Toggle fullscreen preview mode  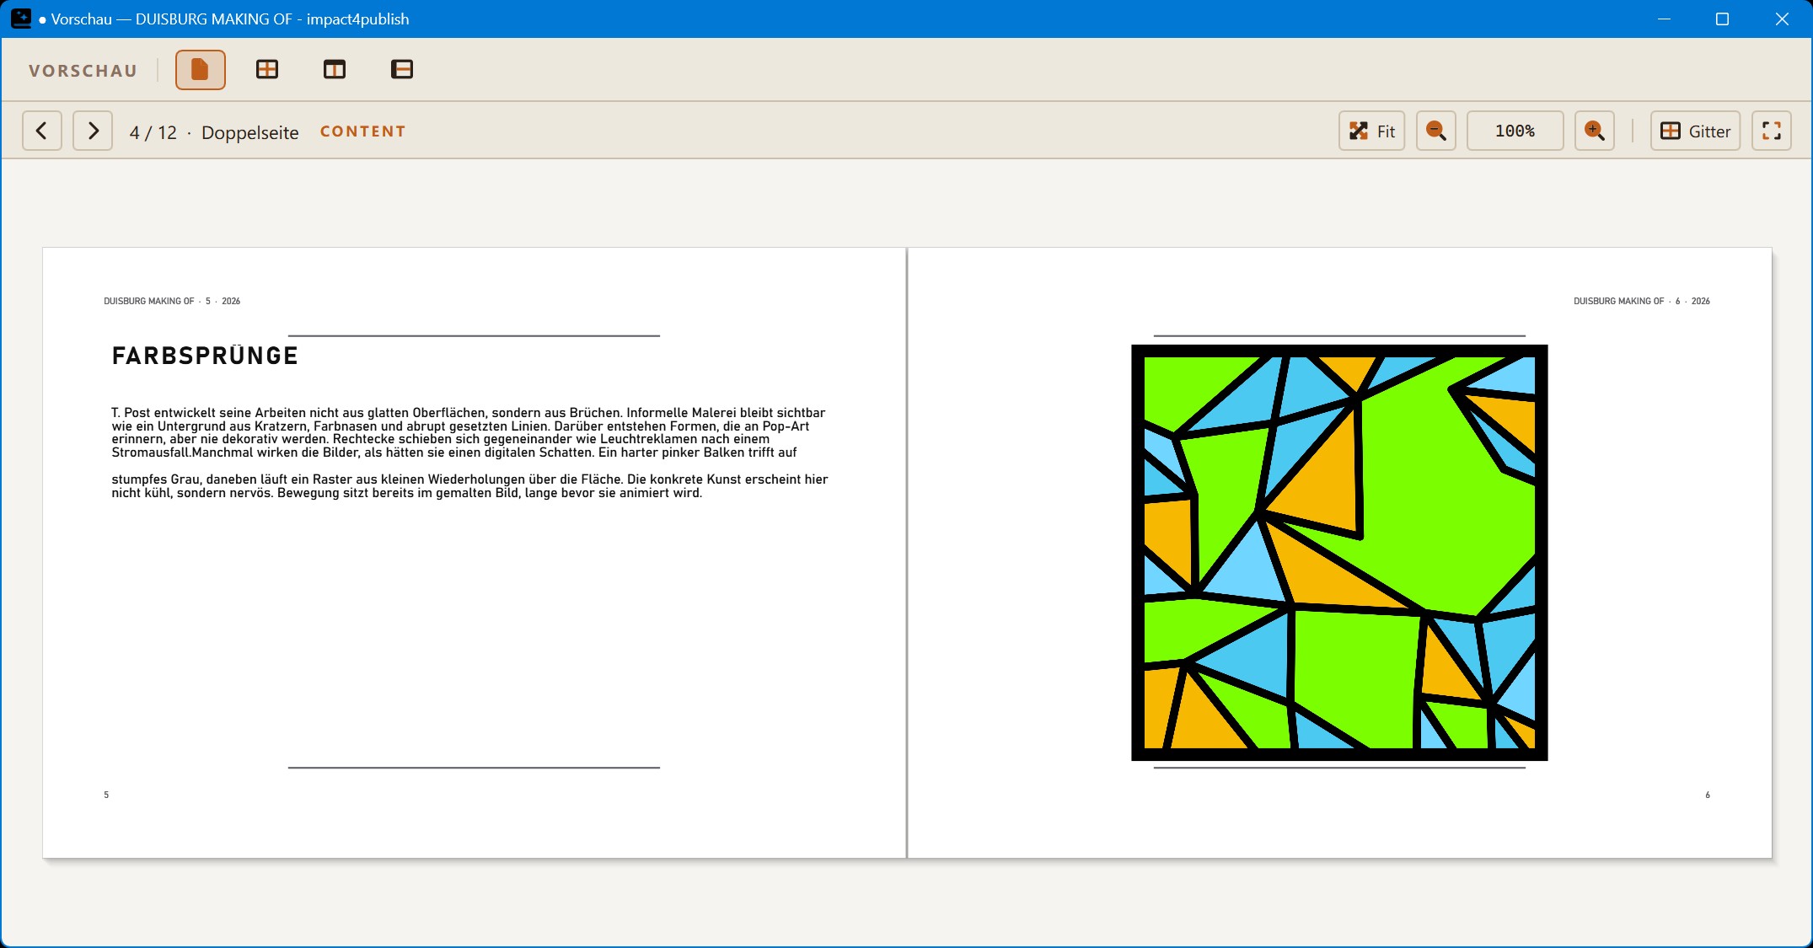1772,131
